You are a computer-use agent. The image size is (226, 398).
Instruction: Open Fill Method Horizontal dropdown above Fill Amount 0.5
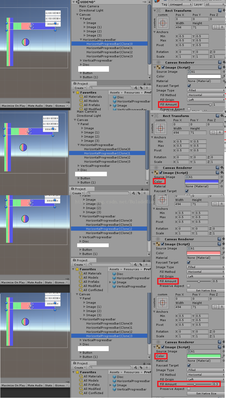(205, 272)
